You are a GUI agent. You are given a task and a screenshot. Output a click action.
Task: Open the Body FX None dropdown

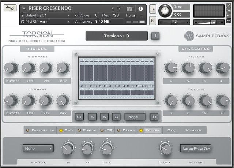tap(38, 149)
